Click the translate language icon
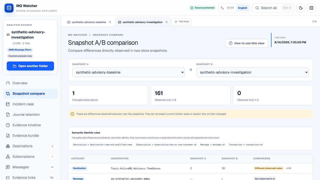The width and height of the screenshot is (320, 180). click(x=222, y=8)
